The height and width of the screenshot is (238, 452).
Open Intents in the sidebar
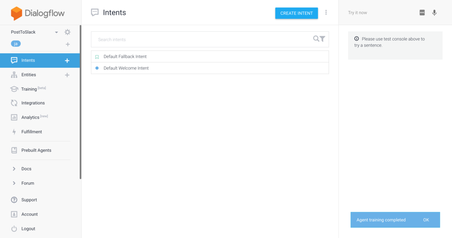tap(28, 60)
